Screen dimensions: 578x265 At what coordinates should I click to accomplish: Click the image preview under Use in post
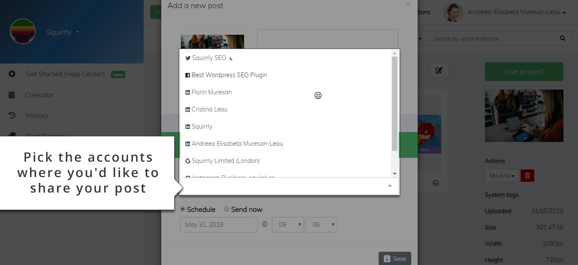tap(524, 116)
